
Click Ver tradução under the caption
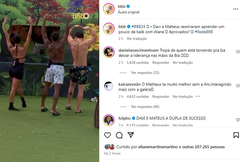pos(136,39)
